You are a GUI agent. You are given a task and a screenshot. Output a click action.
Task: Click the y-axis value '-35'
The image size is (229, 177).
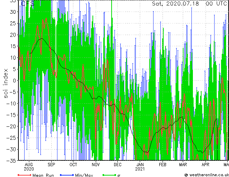11,161
